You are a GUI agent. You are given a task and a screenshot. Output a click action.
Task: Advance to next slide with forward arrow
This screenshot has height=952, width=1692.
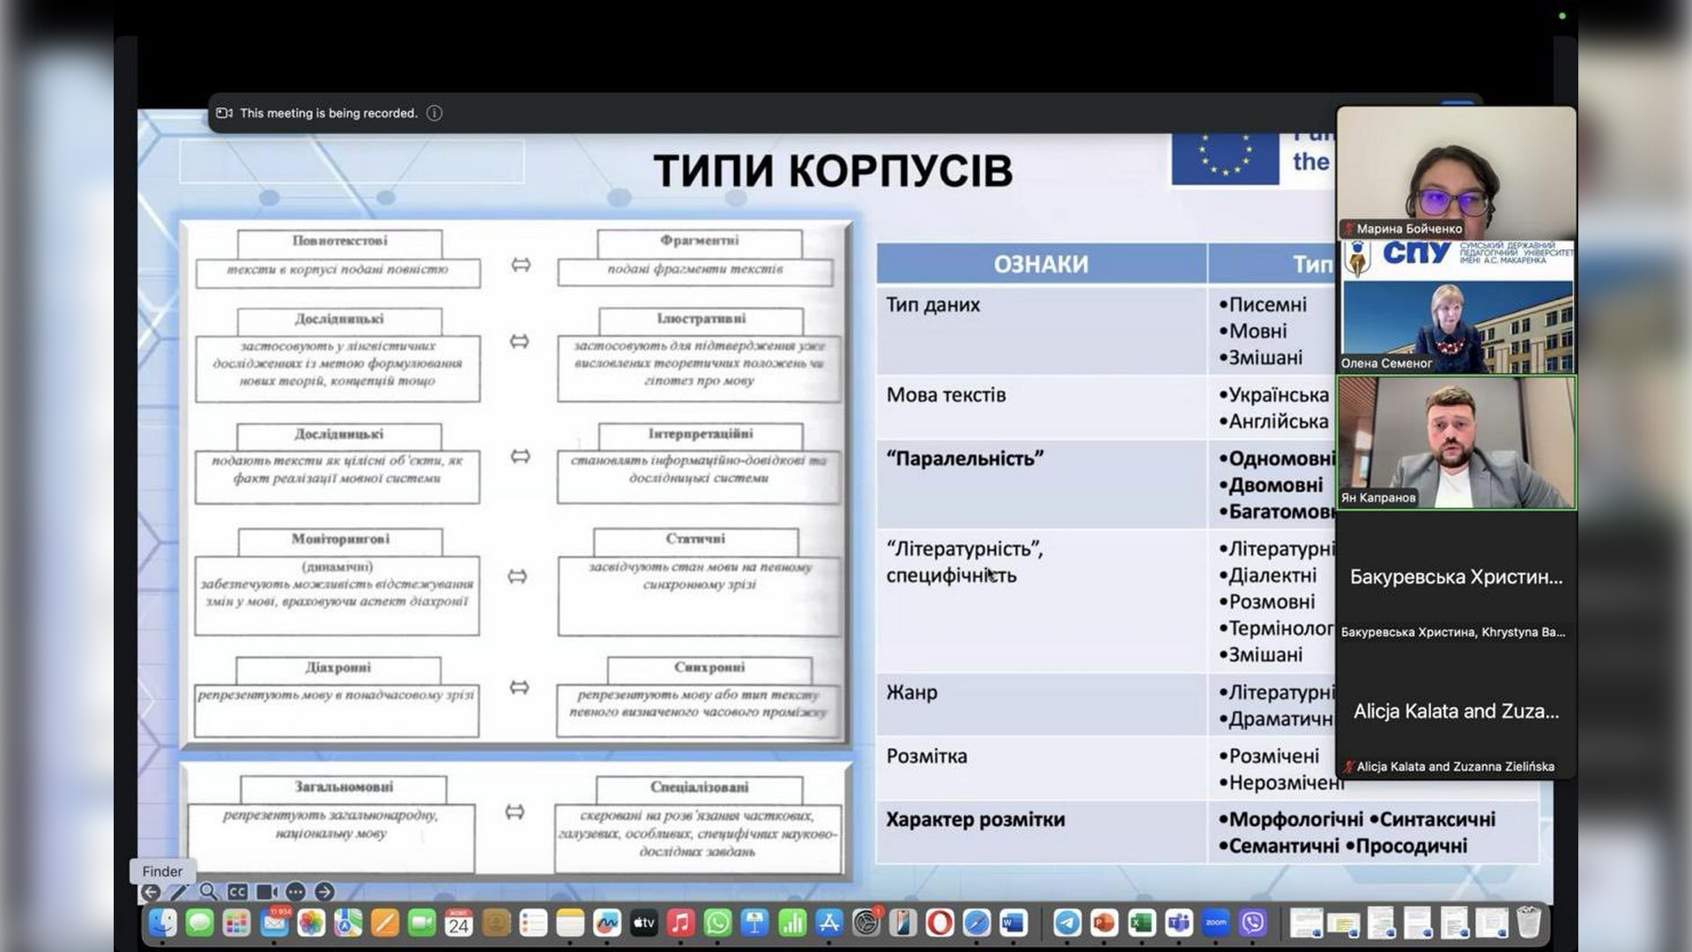[324, 892]
